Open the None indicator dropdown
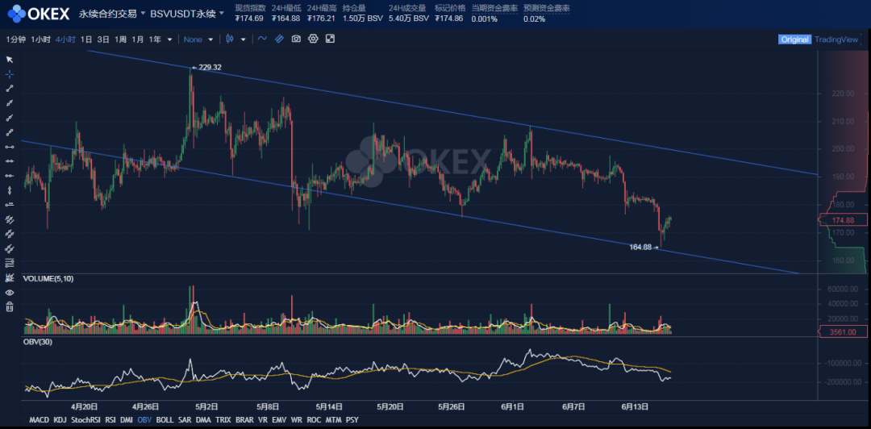 (198, 40)
